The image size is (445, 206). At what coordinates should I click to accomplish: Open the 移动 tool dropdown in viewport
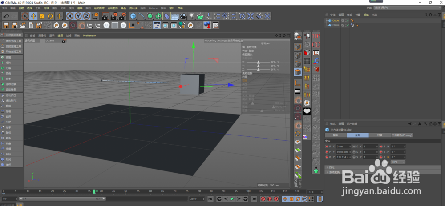coord(265,44)
